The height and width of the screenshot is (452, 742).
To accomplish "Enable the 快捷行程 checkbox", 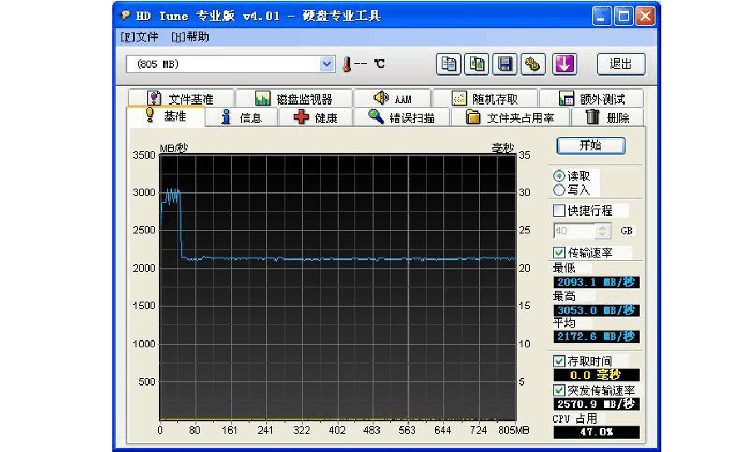I will 559,211.
